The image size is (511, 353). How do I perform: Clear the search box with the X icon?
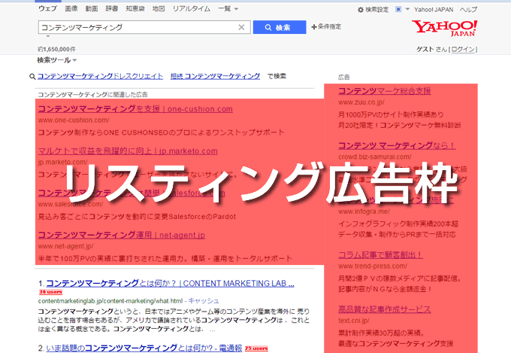click(x=241, y=27)
